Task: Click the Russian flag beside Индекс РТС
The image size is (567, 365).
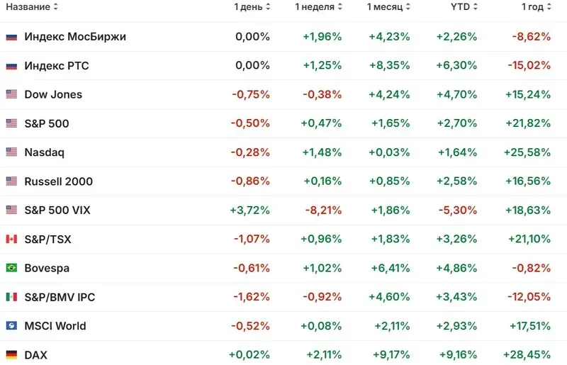Action: 11,66
